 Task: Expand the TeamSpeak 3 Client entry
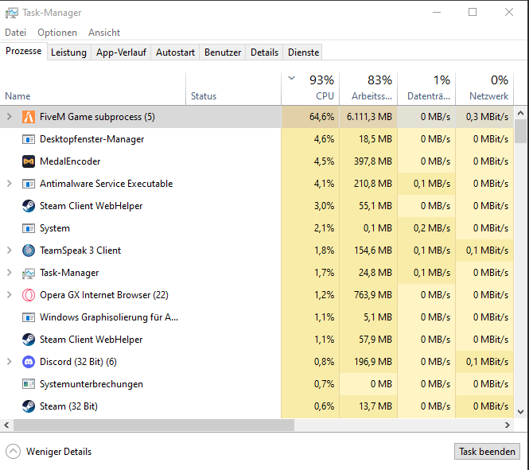click(9, 251)
